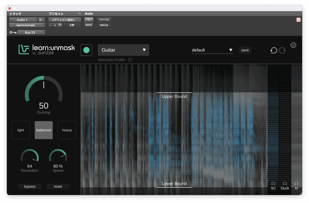Open the Bus 23 key input selector
Viewport: 309px width, 203px height.
coord(31,33)
